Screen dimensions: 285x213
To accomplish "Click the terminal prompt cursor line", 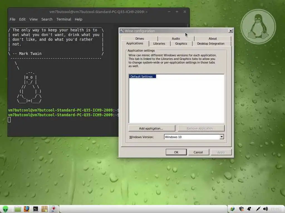I will [9, 120].
